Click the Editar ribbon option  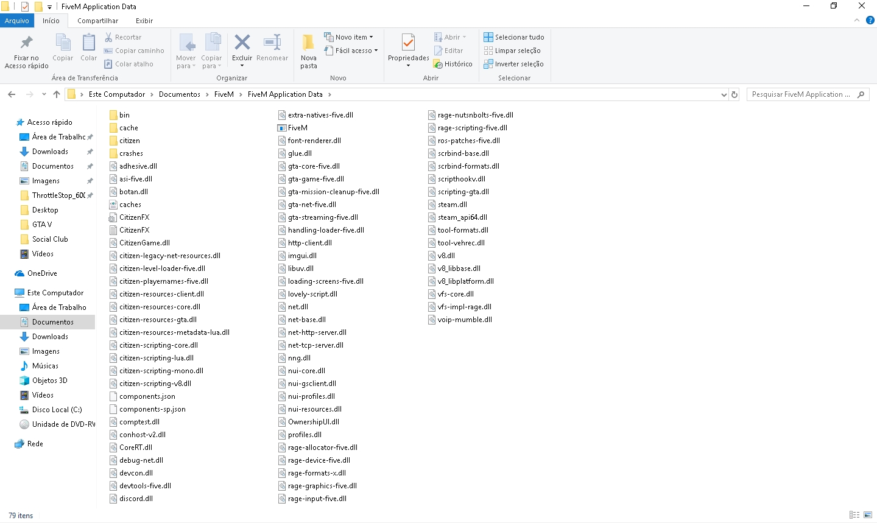coord(448,51)
